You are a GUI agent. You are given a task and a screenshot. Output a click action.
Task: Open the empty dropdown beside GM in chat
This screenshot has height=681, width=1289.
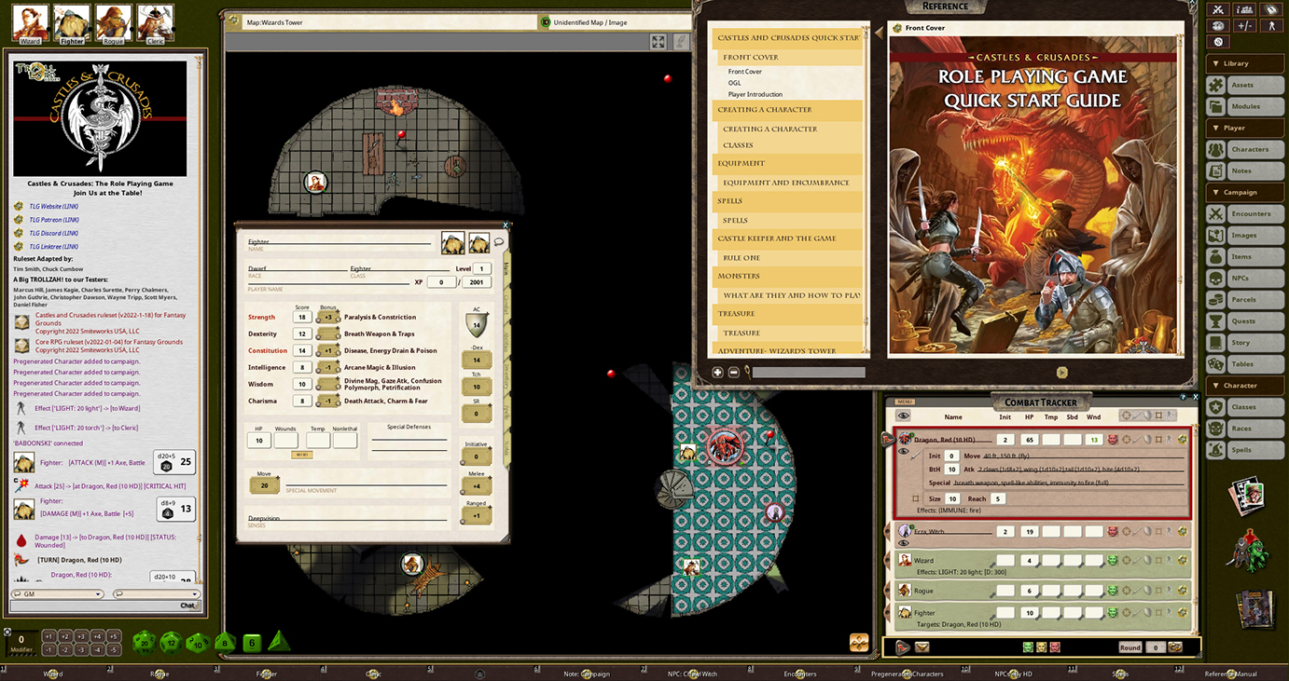click(x=157, y=593)
